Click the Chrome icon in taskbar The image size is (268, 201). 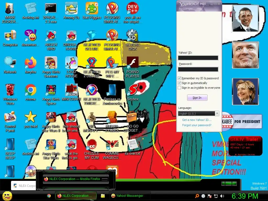(x=49, y=196)
